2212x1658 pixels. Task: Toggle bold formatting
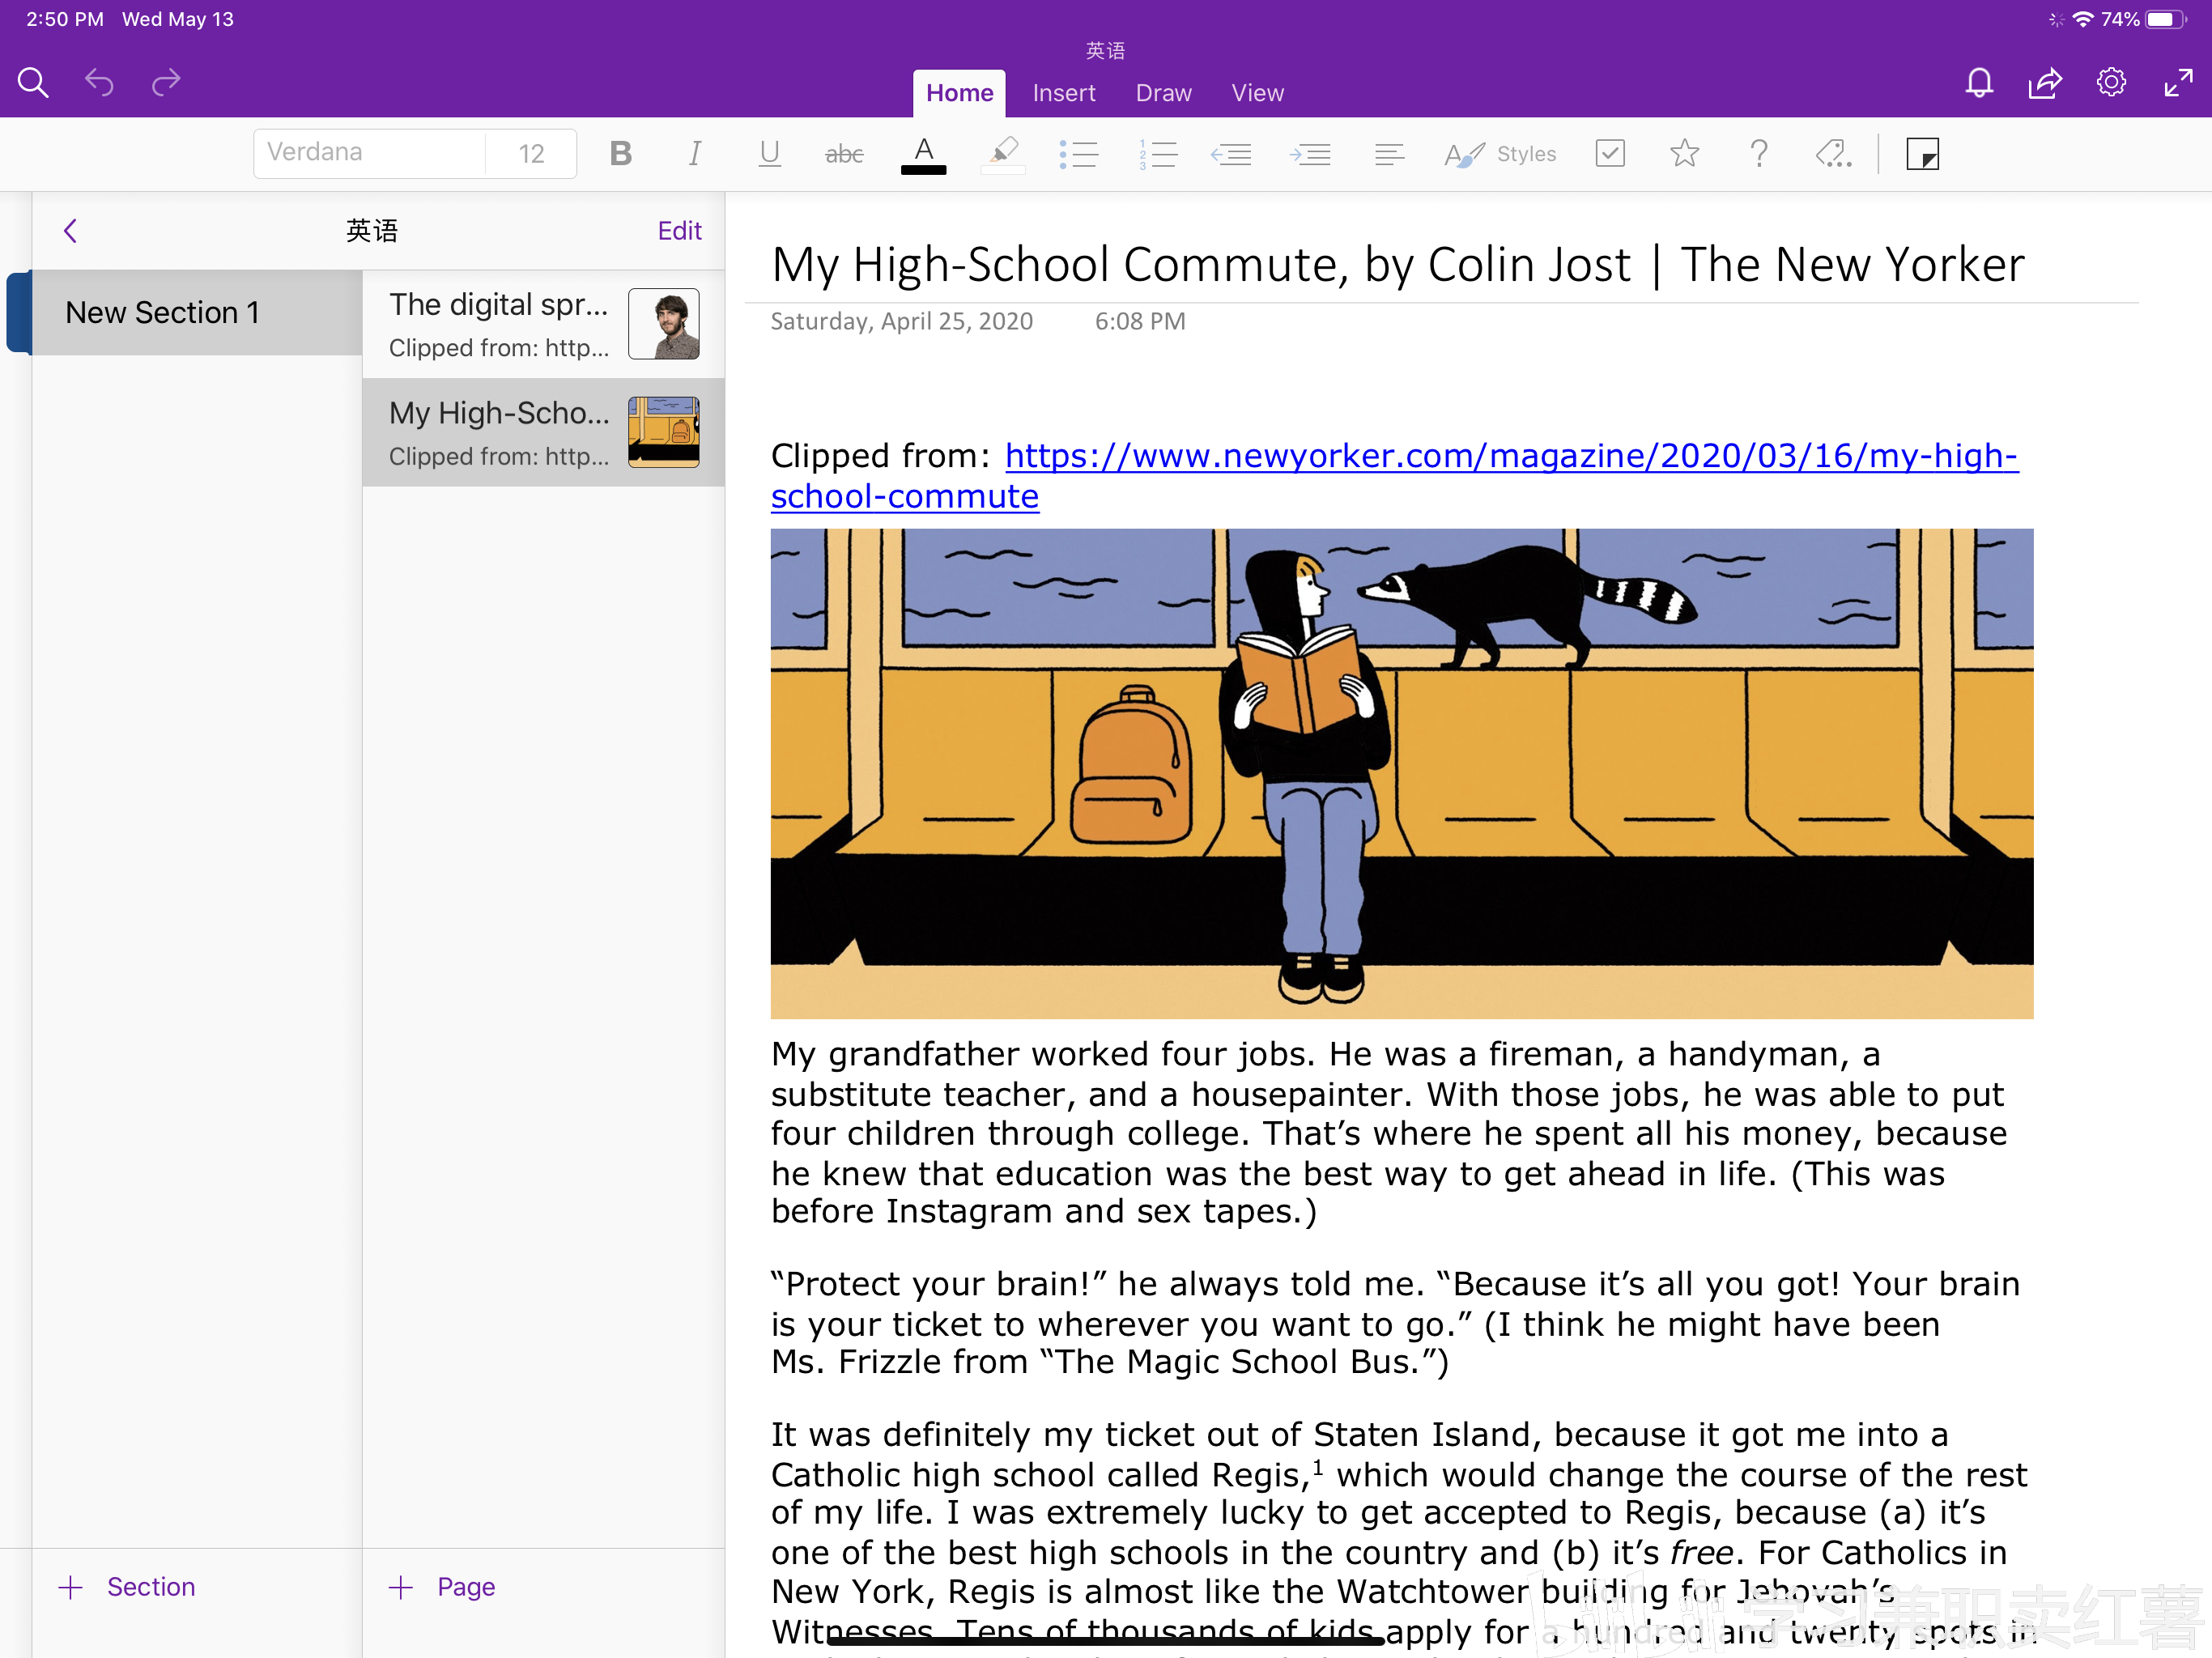pos(621,153)
